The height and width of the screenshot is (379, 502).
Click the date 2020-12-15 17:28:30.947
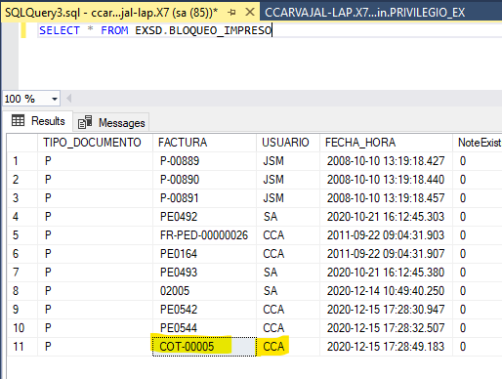tap(386, 310)
